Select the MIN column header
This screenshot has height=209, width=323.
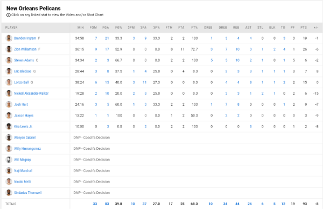81,27
